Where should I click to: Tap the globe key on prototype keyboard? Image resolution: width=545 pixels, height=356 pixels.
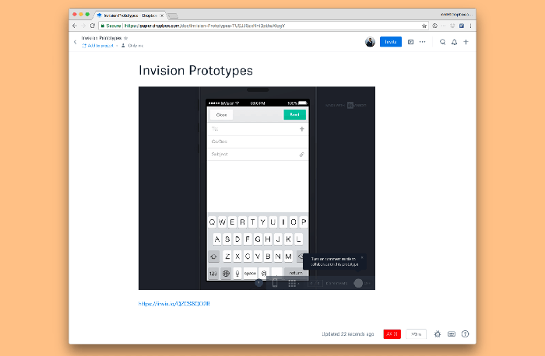pos(226,274)
